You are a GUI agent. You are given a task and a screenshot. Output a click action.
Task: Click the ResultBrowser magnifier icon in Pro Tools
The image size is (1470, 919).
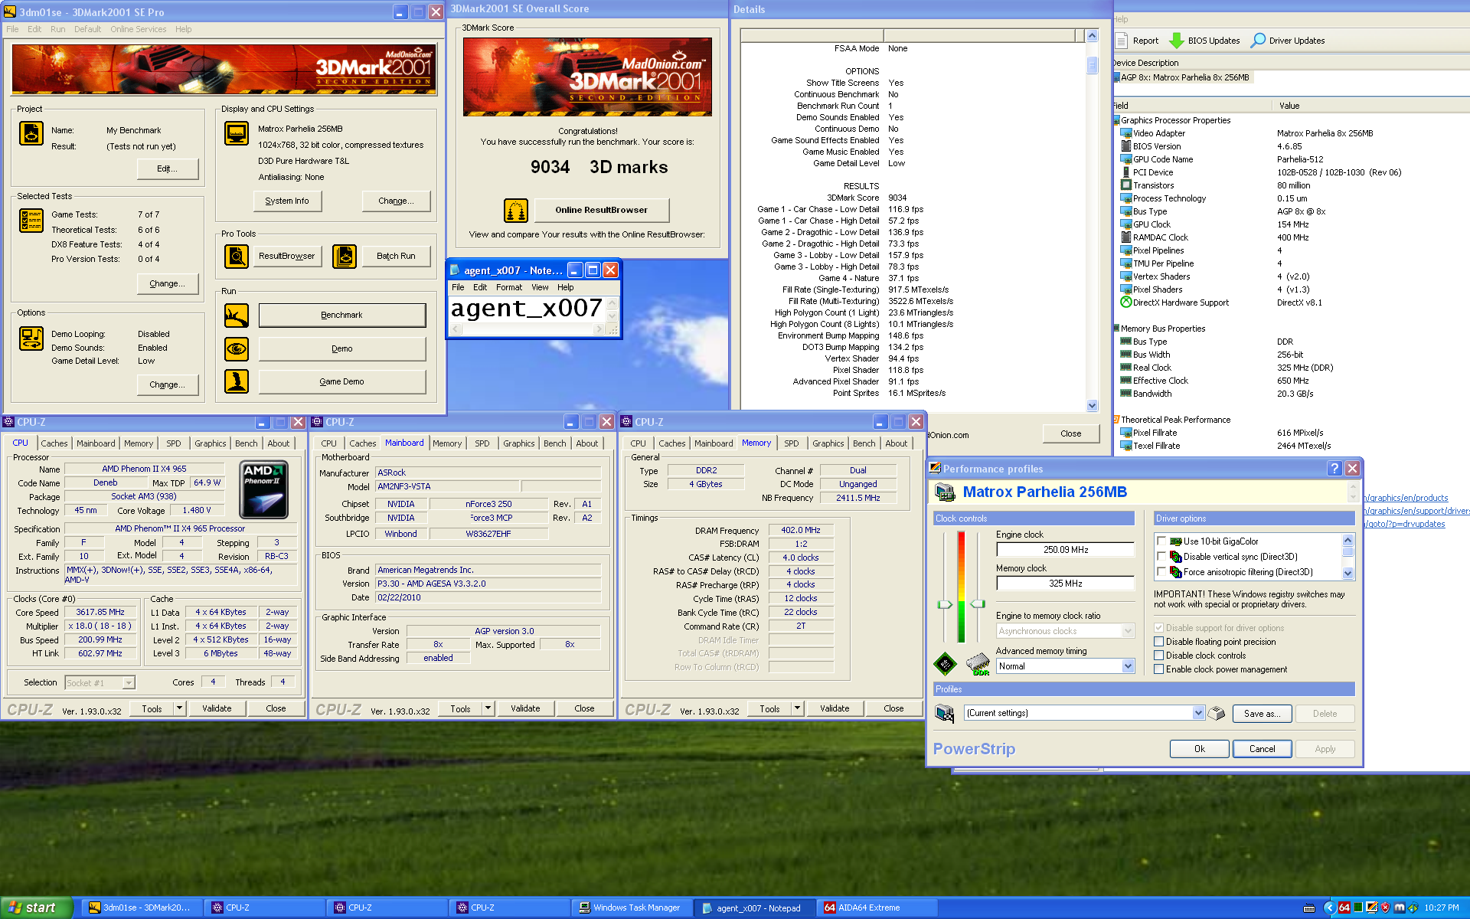click(x=237, y=256)
